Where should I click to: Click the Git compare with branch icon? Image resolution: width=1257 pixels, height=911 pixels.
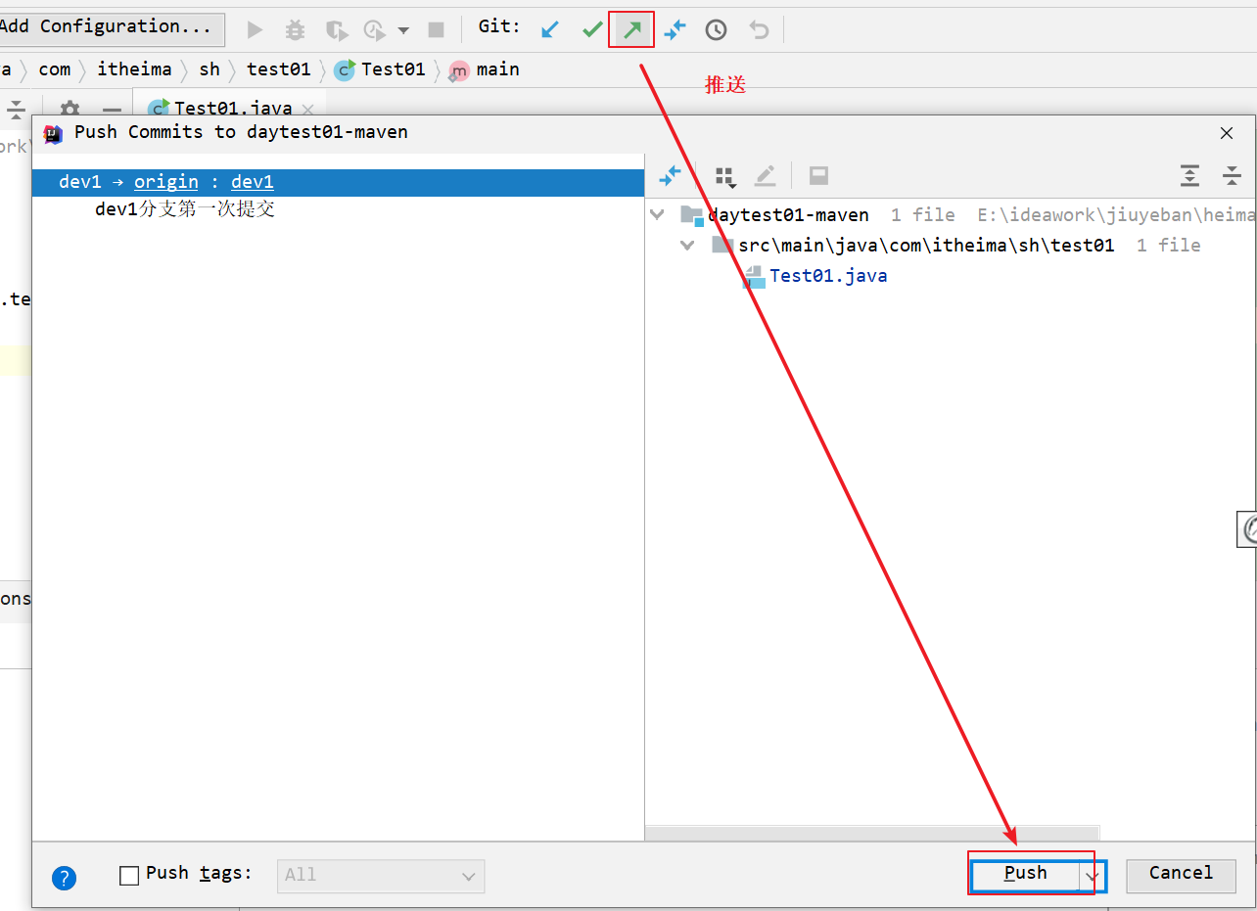click(675, 29)
